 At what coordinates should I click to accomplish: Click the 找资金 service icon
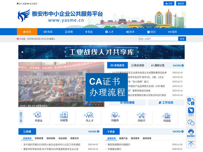tap(38, 117)
